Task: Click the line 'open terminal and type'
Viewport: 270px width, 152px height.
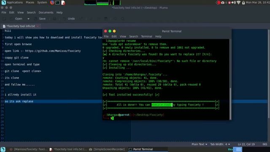Action: tap(22, 64)
